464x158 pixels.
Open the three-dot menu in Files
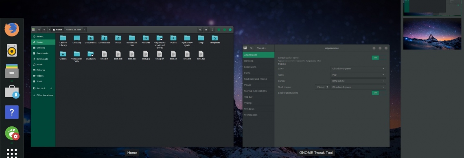click(212, 30)
